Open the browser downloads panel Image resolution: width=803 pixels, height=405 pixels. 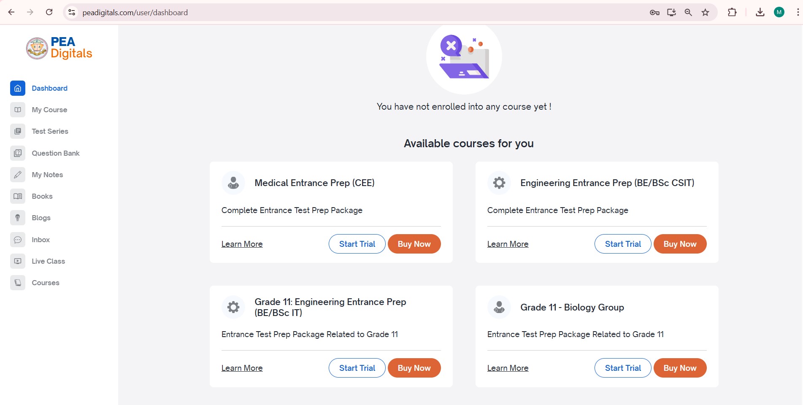pos(760,12)
